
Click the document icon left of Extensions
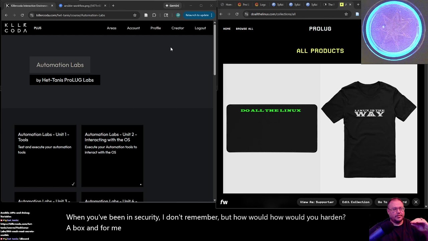click(x=146, y=15)
